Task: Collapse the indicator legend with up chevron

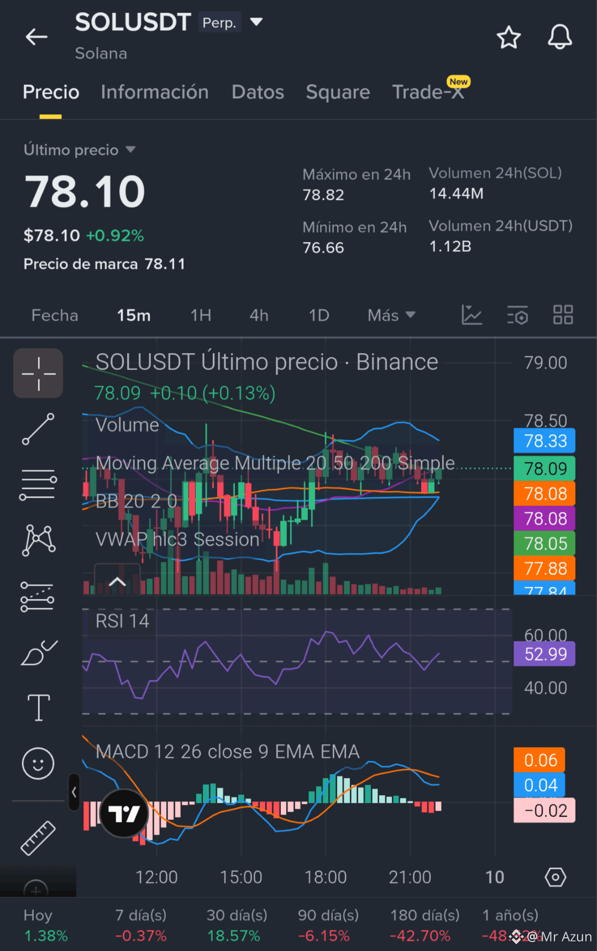Action: (x=117, y=581)
